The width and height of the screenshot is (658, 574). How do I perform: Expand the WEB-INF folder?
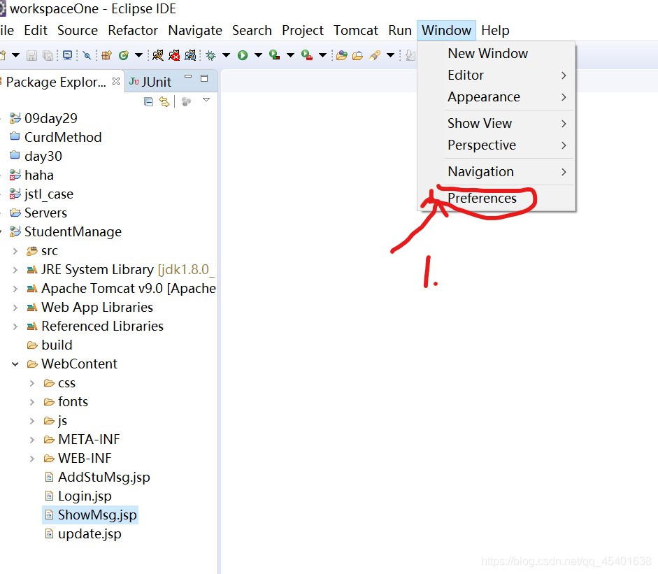(x=32, y=459)
